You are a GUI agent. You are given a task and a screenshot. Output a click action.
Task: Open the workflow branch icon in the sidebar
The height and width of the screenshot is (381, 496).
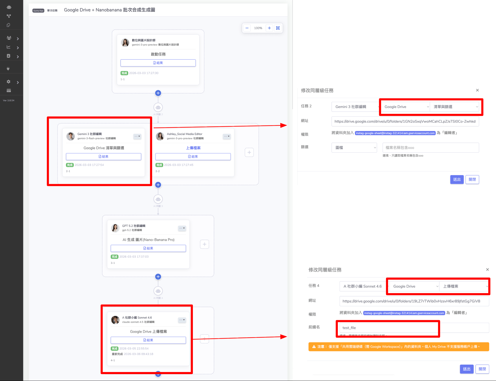coord(9,16)
